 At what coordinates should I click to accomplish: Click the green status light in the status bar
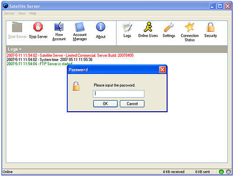click(221, 172)
